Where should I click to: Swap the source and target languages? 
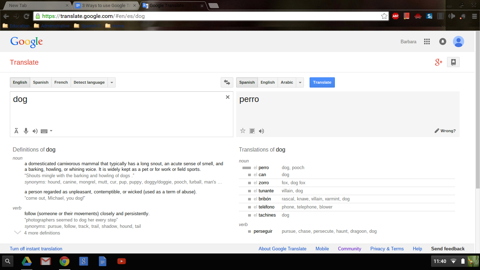[227, 82]
